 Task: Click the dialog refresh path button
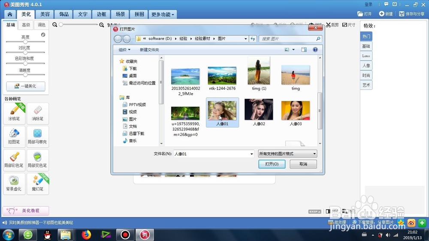click(x=253, y=39)
